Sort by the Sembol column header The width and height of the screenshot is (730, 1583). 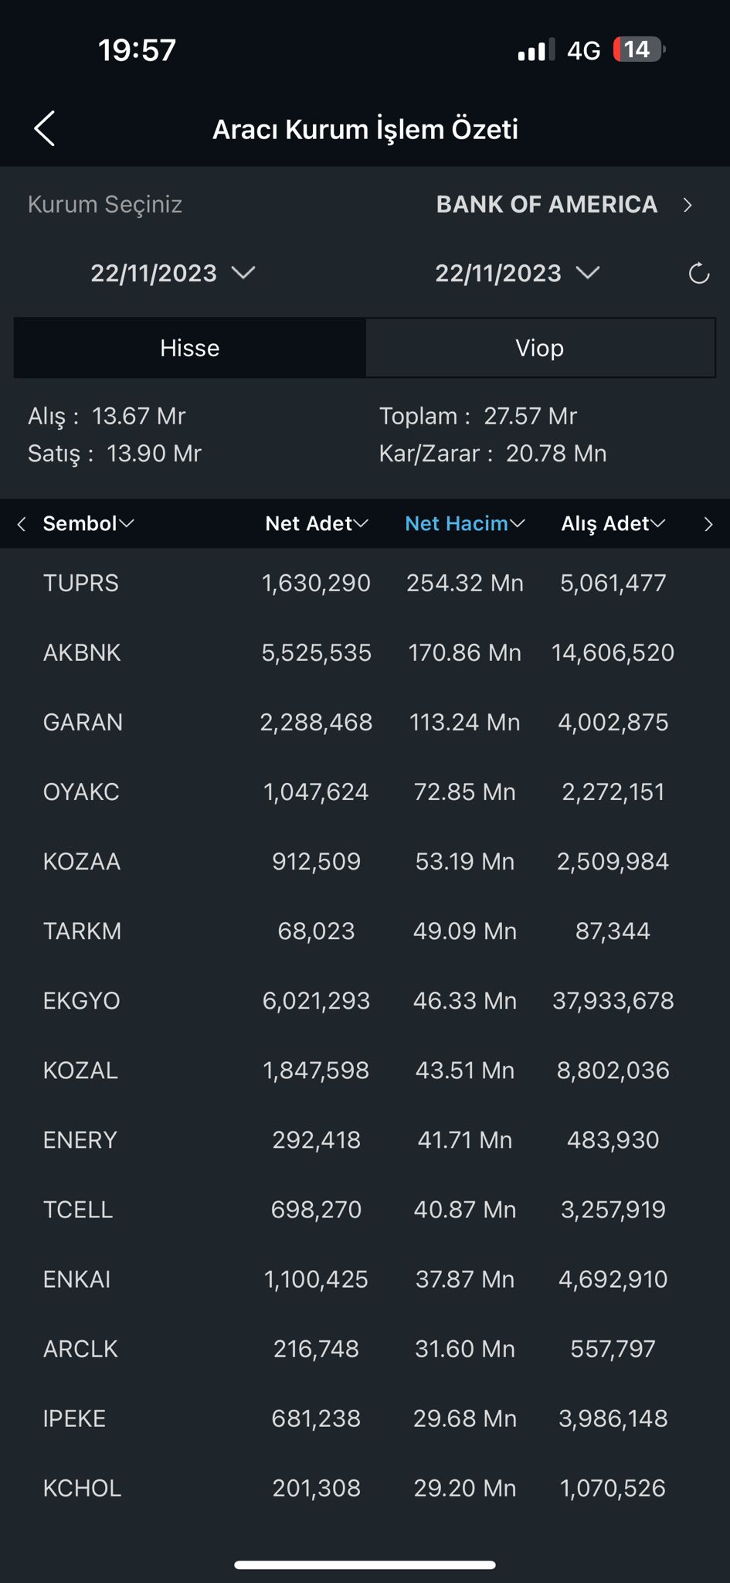(x=88, y=524)
